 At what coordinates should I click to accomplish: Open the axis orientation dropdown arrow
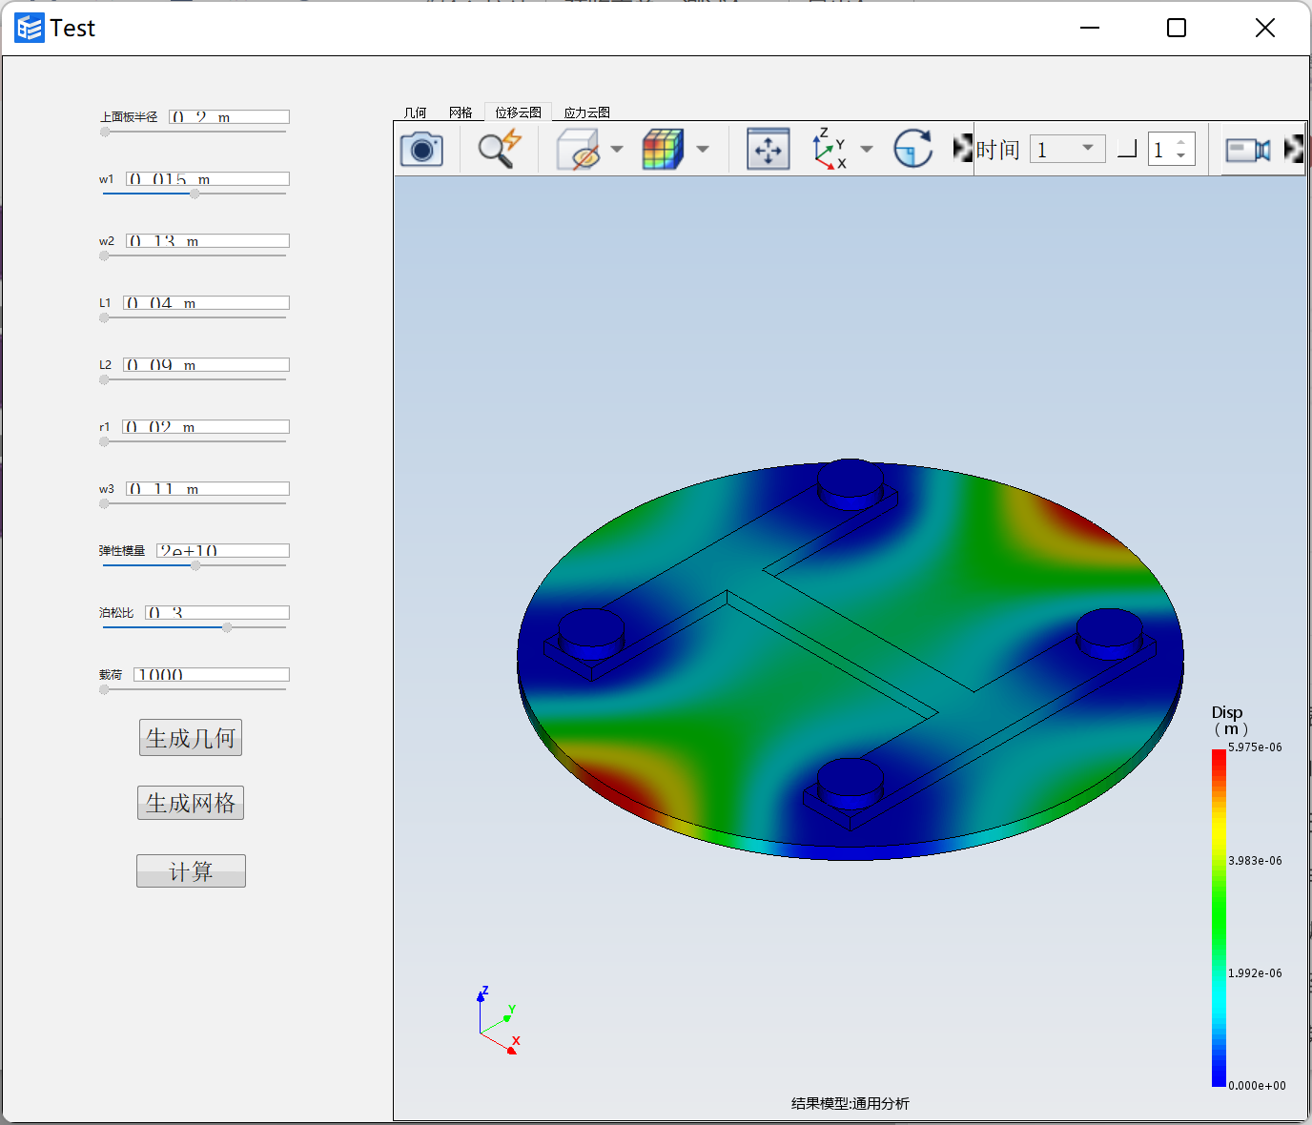click(867, 150)
